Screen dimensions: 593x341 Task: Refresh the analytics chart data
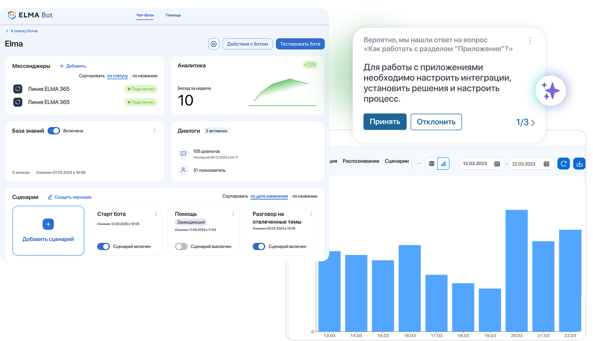(x=563, y=163)
